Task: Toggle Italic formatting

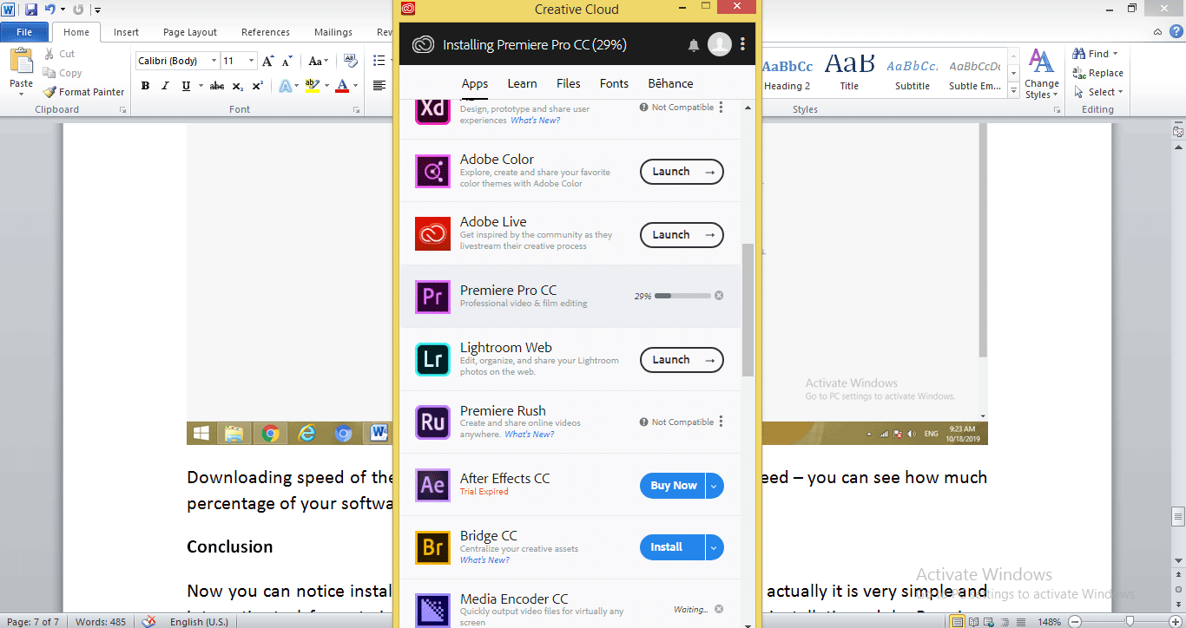Action: pos(165,86)
